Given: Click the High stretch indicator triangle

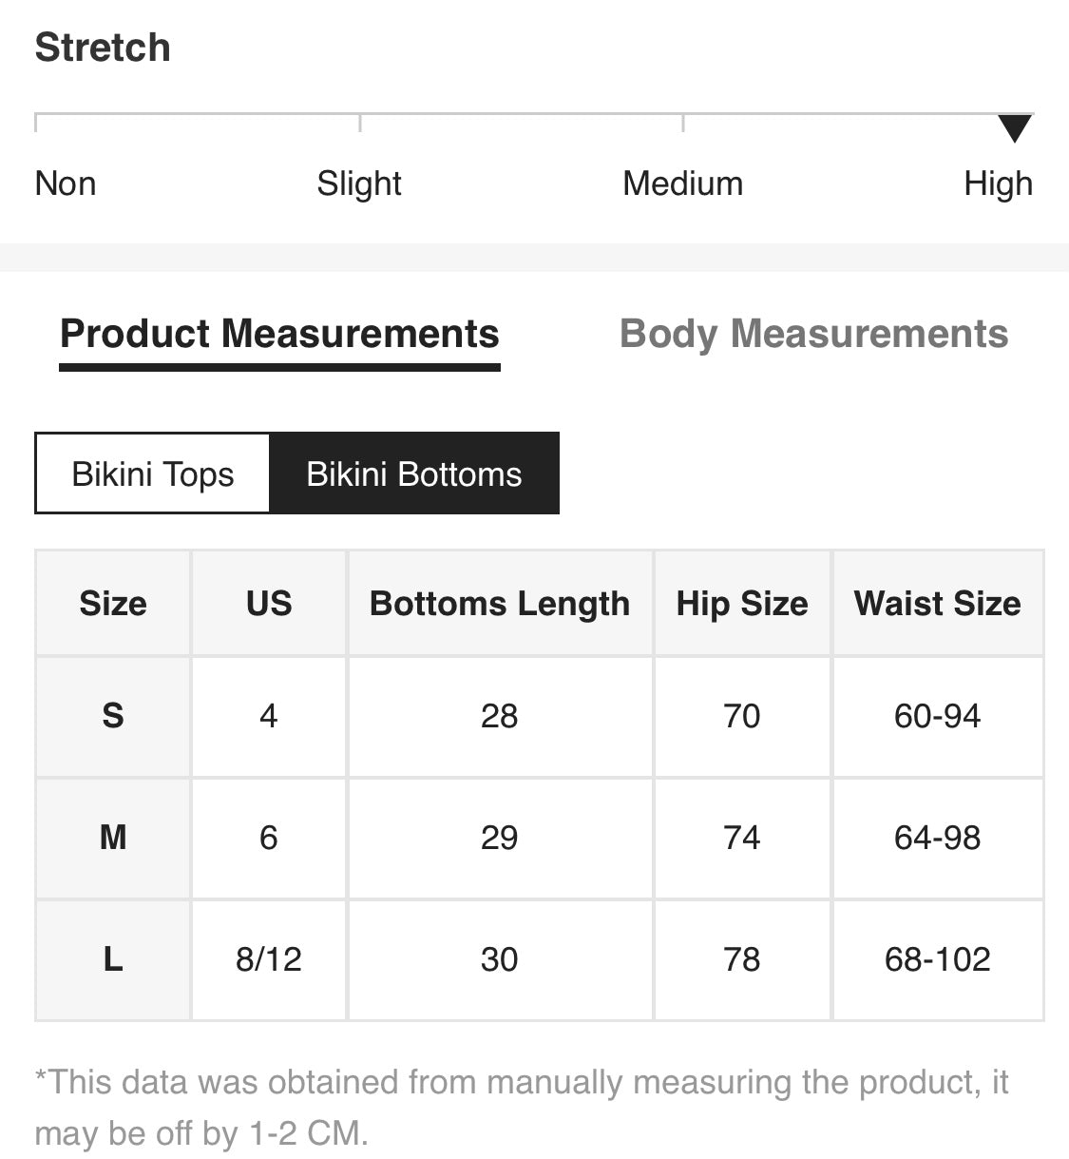Looking at the screenshot, I should [1015, 127].
